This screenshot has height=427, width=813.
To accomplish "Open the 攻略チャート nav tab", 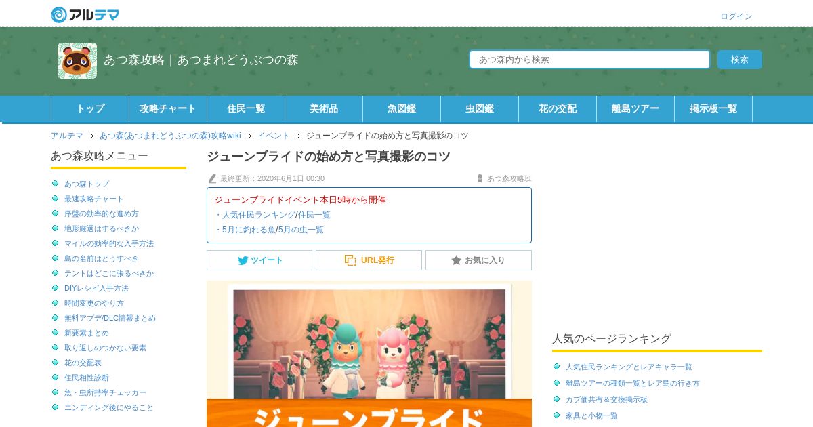I will click(x=168, y=108).
